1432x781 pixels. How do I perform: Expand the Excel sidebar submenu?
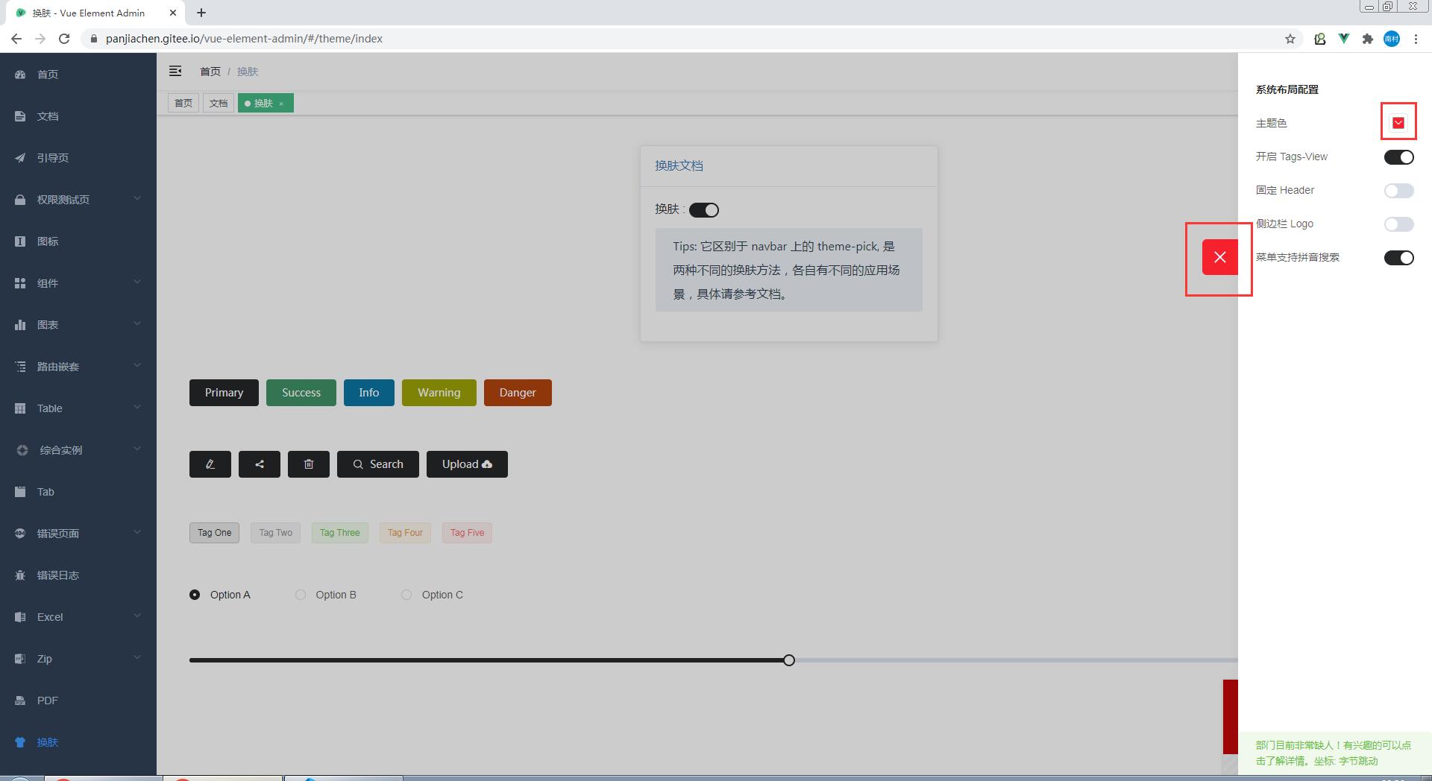click(78, 617)
